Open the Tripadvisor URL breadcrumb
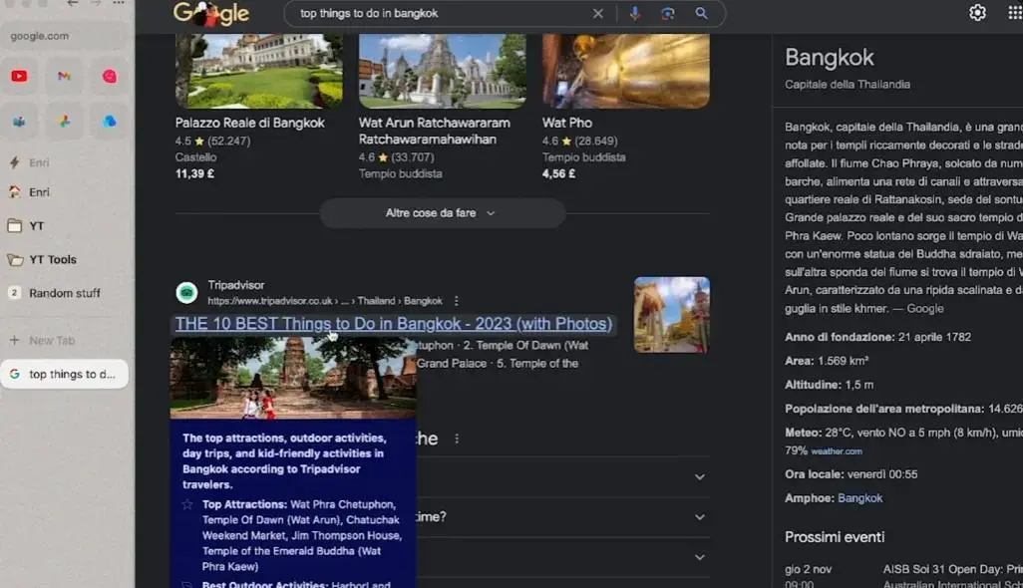Viewport: 1023px width, 588px height. click(325, 301)
